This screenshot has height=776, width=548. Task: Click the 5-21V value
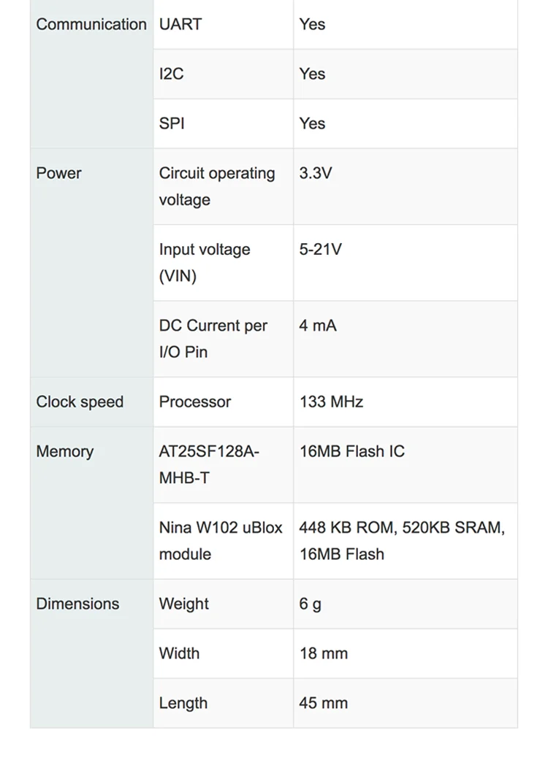(x=320, y=250)
